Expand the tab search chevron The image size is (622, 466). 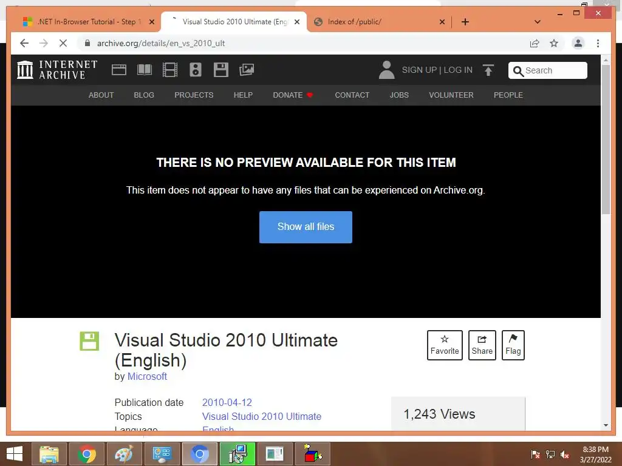pos(538,22)
